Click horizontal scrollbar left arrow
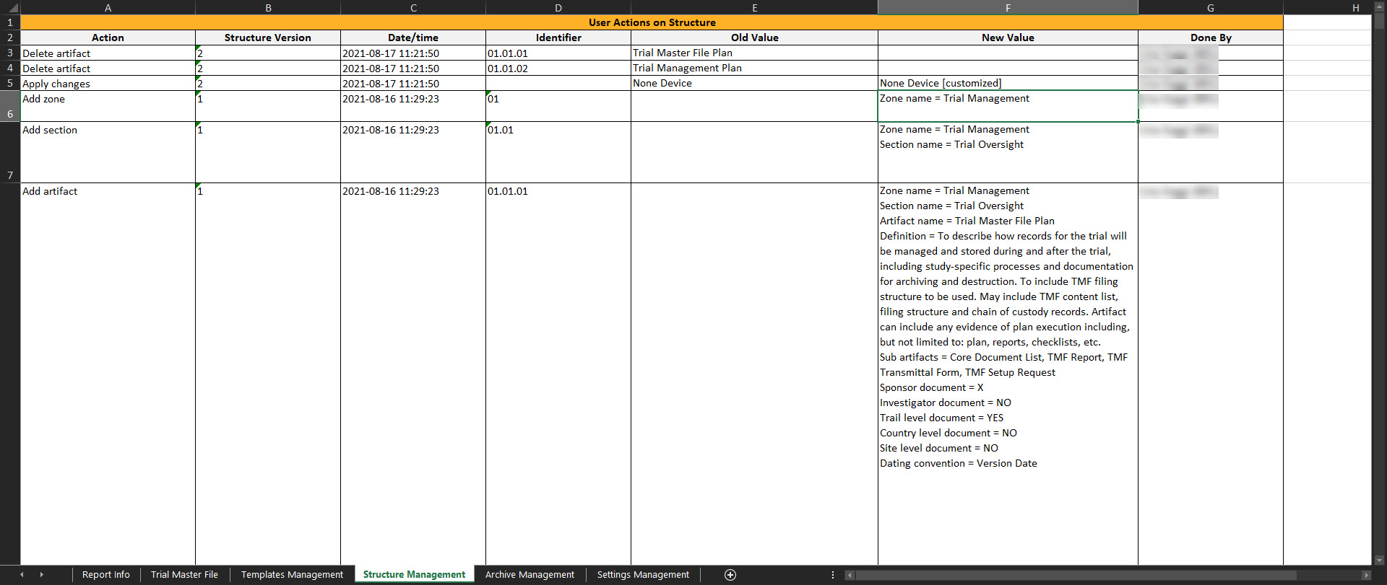Screen dimensions: 1387x585 pyautogui.click(x=850, y=575)
